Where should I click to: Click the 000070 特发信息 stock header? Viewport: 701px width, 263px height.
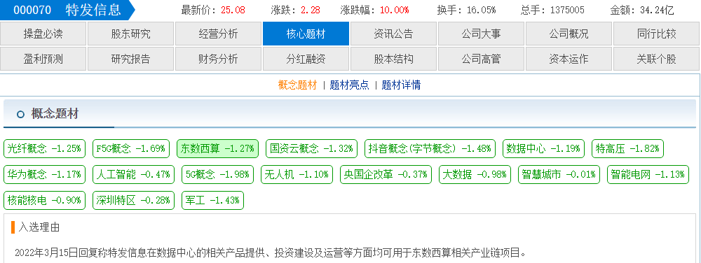[67, 10]
